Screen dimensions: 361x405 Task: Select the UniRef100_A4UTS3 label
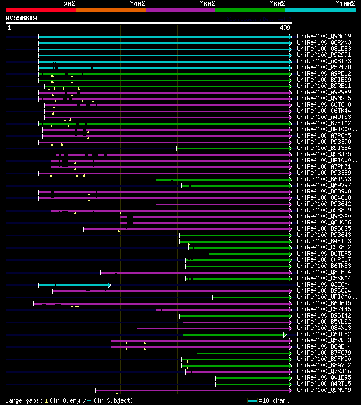point(324,117)
